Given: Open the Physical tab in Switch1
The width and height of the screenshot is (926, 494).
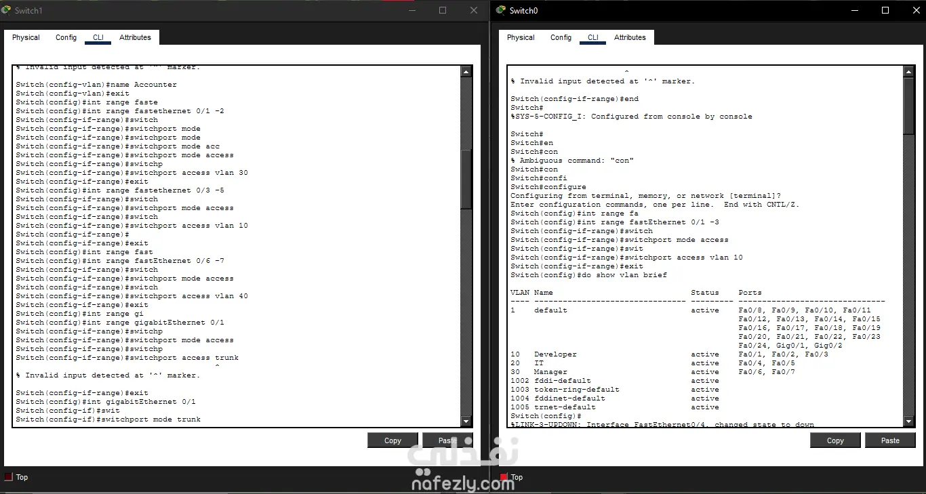Looking at the screenshot, I should [x=26, y=37].
